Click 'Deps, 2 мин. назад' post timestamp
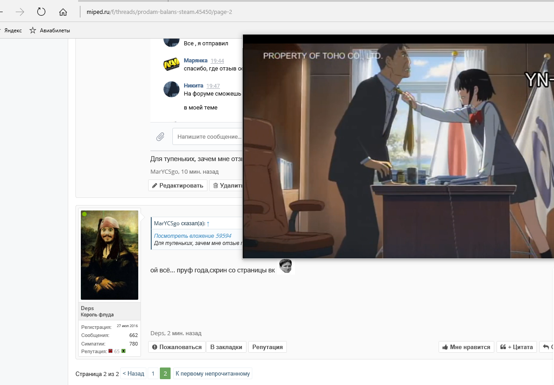The height and width of the screenshot is (385, 554). point(176,333)
